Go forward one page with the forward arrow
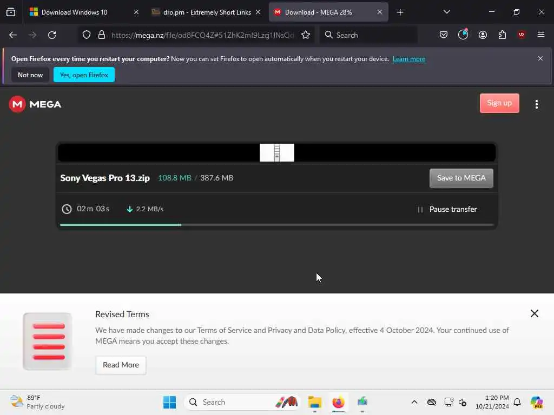This screenshot has width=554, height=415. pyautogui.click(x=32, y=35)
